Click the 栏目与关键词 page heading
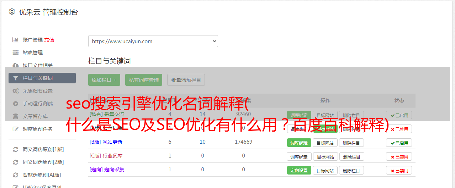This screenshot has width=455, height=188. click(109, 61)
